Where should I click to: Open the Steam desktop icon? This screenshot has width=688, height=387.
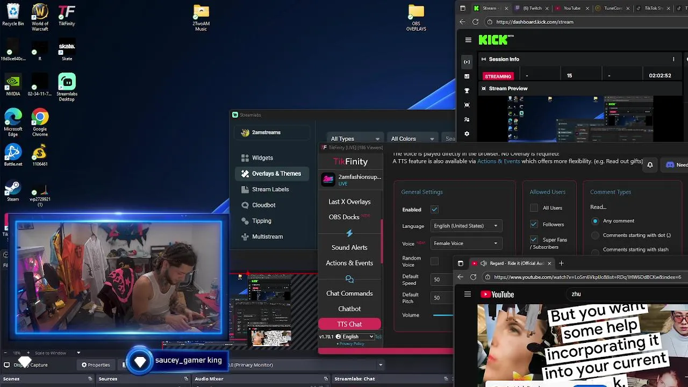[x=13, y=190]
